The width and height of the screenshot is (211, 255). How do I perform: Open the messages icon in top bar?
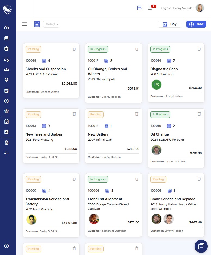(x=140, y=8)
